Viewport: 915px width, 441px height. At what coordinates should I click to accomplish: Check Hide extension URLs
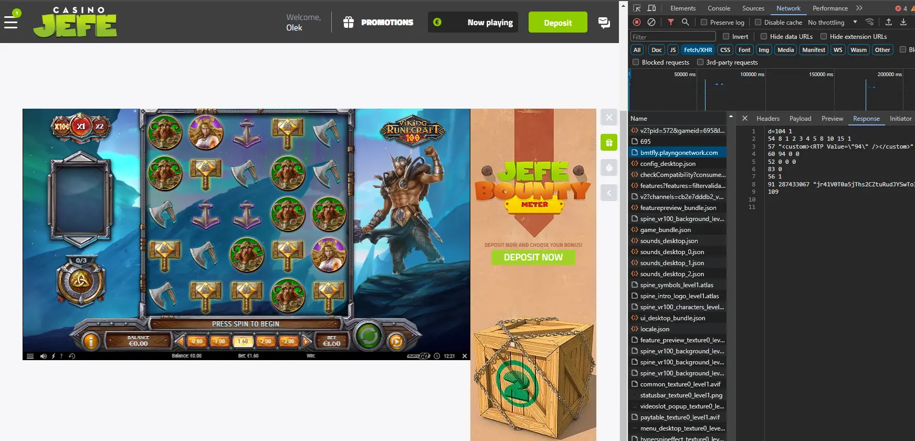(x=824, y=36)
